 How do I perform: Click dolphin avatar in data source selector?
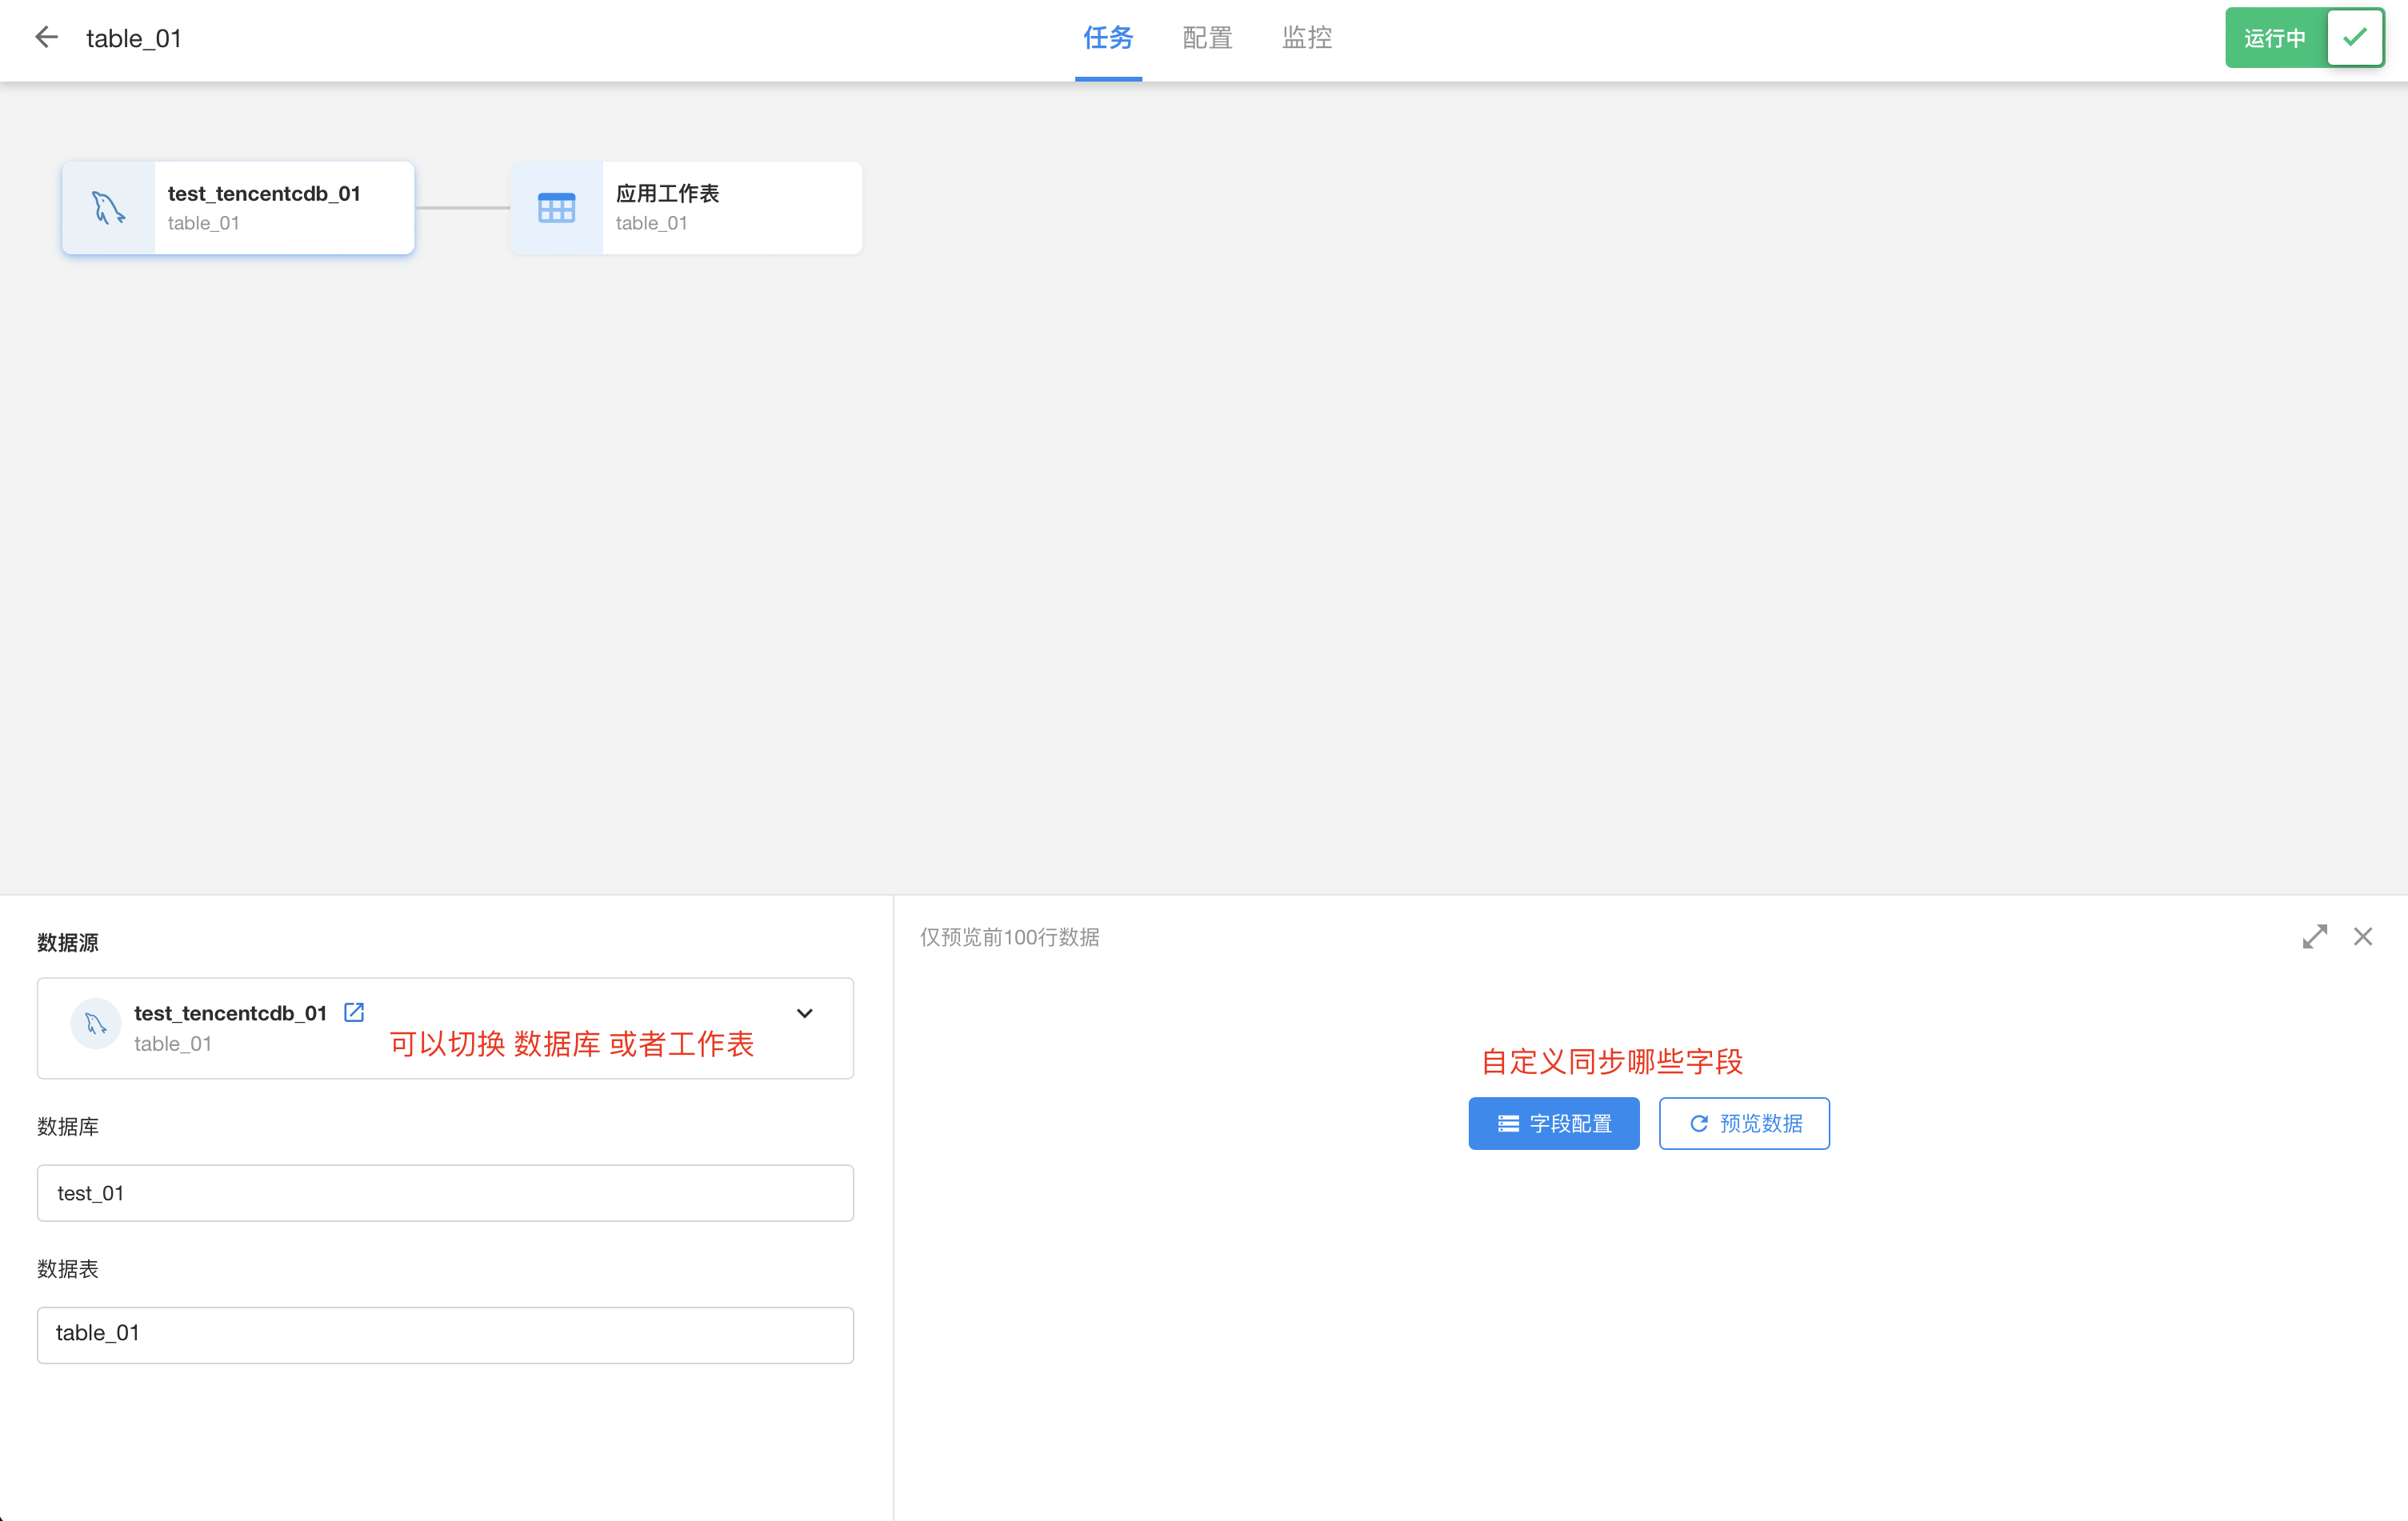tap(96, 1024)
